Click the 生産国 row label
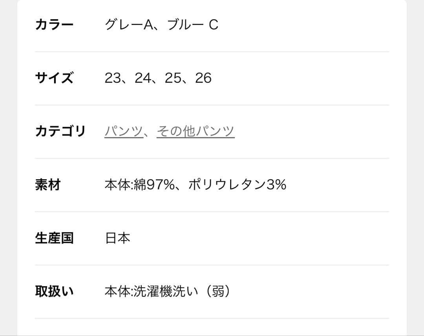424x336 pixels. [54, 238]
